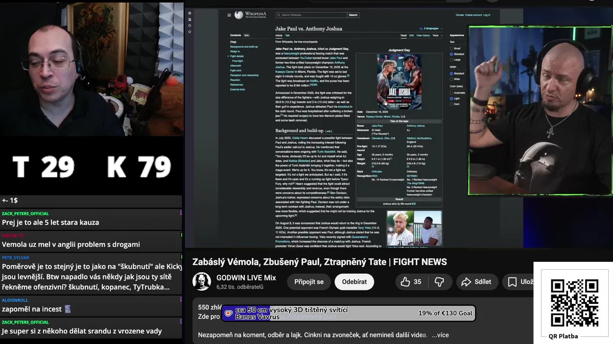Viewport: 613px width, 344px height.
Task: Click the top browser sidebar icon
Action: (190, 13)
